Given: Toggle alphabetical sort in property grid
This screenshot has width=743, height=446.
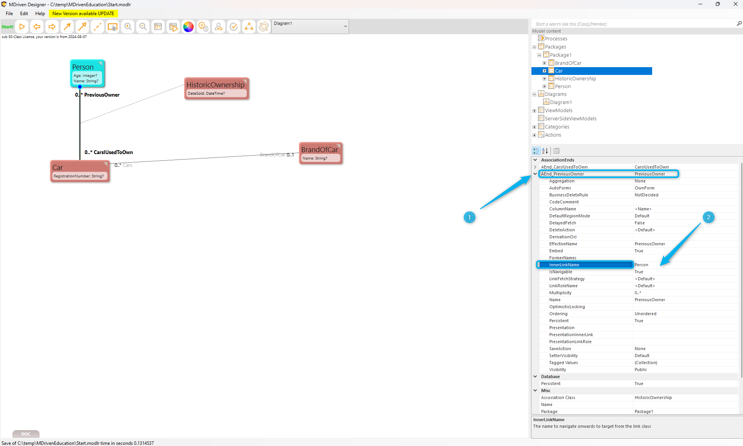Looking at the screenshot, I should click(545, 151).
